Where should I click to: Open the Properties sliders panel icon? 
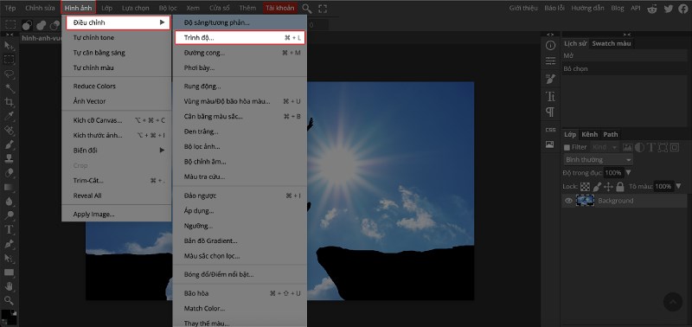pos(550,61)
